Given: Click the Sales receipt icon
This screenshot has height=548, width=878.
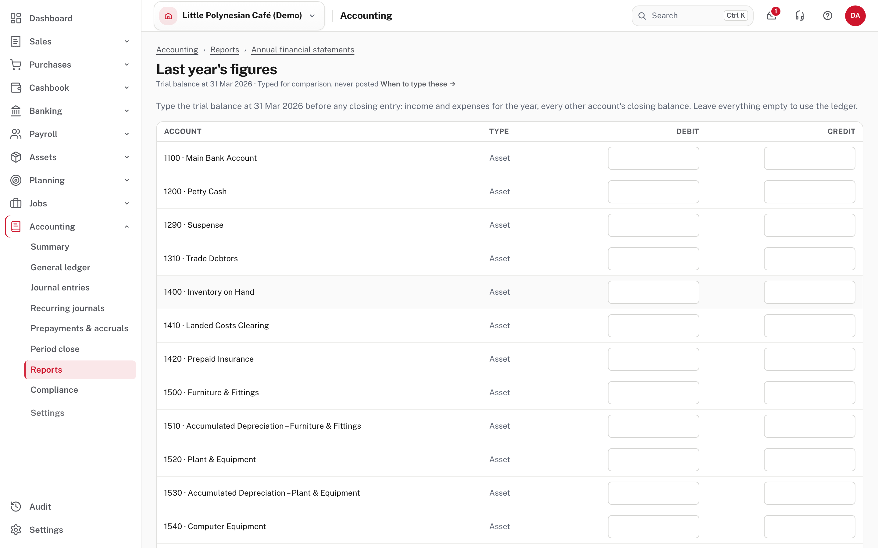Looking at the screenshot, I should [16, 41].
